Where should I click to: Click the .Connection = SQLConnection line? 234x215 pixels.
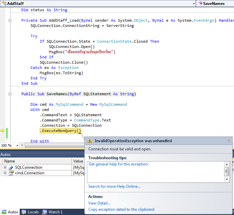[71, 125]
